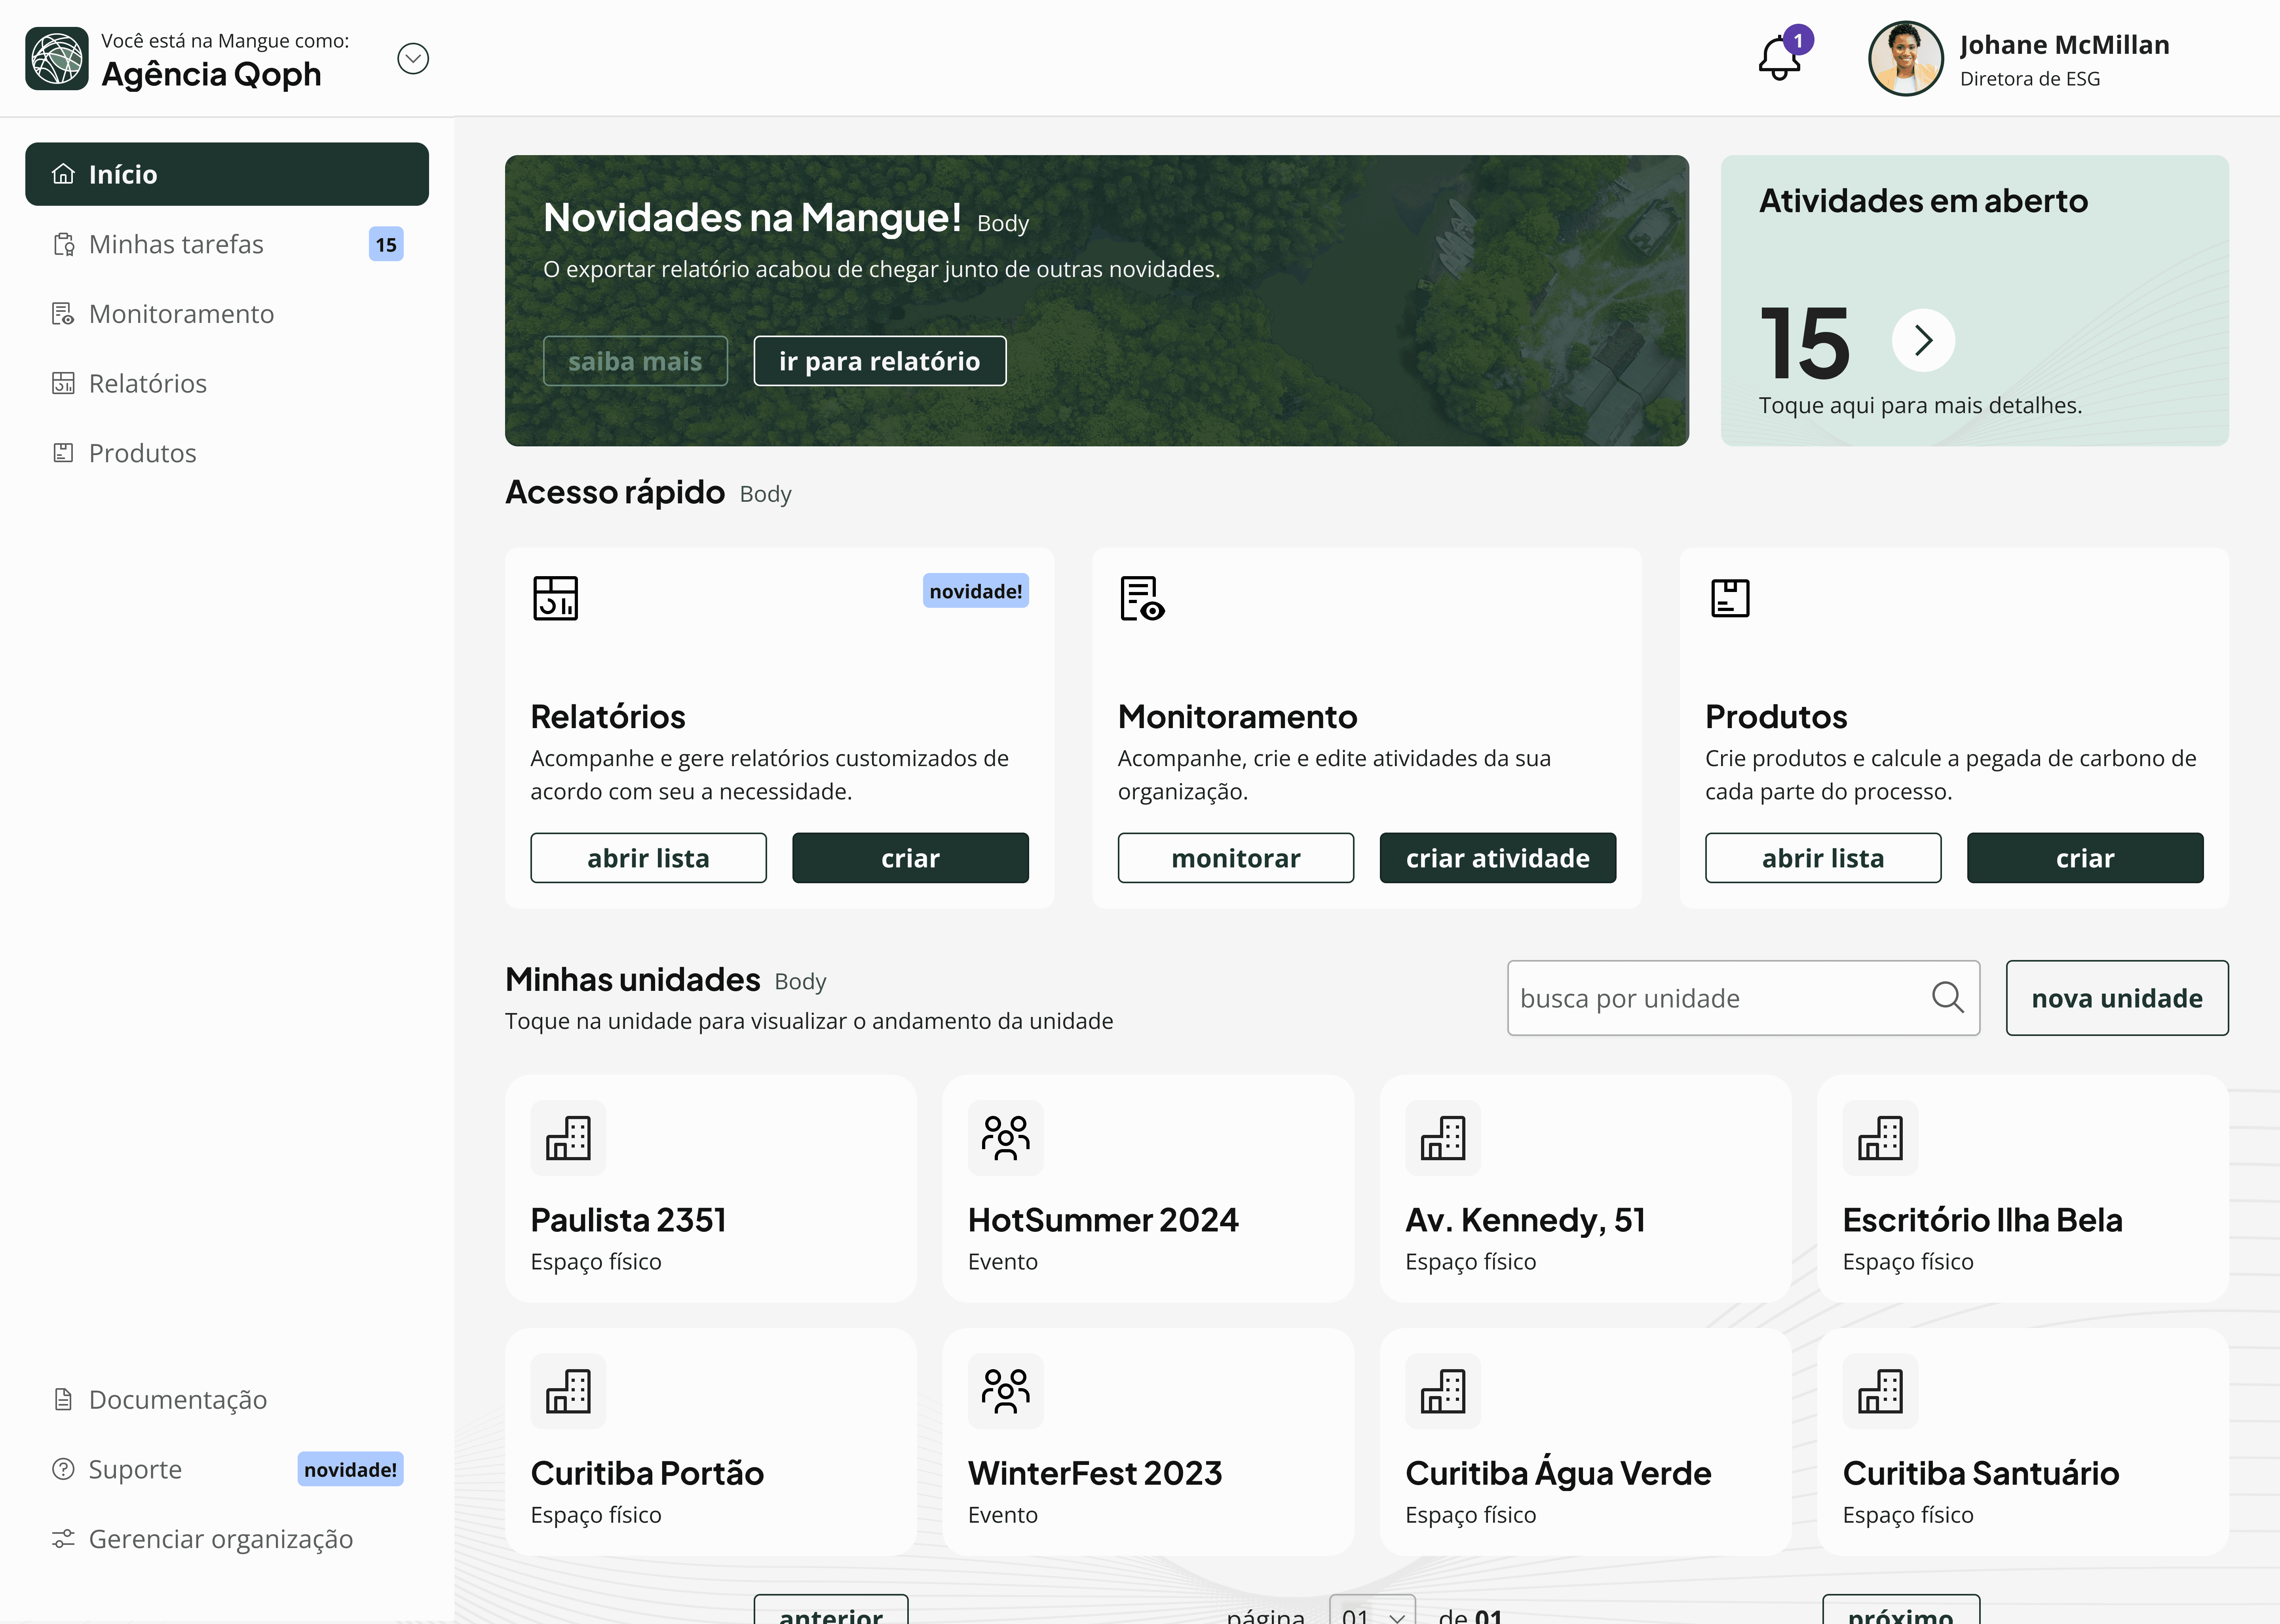The width and height of the screenshot is (2280, 1624).
Task: Click the people icon on WinterFest 2023
Action: click(x=1006, y=1391)
